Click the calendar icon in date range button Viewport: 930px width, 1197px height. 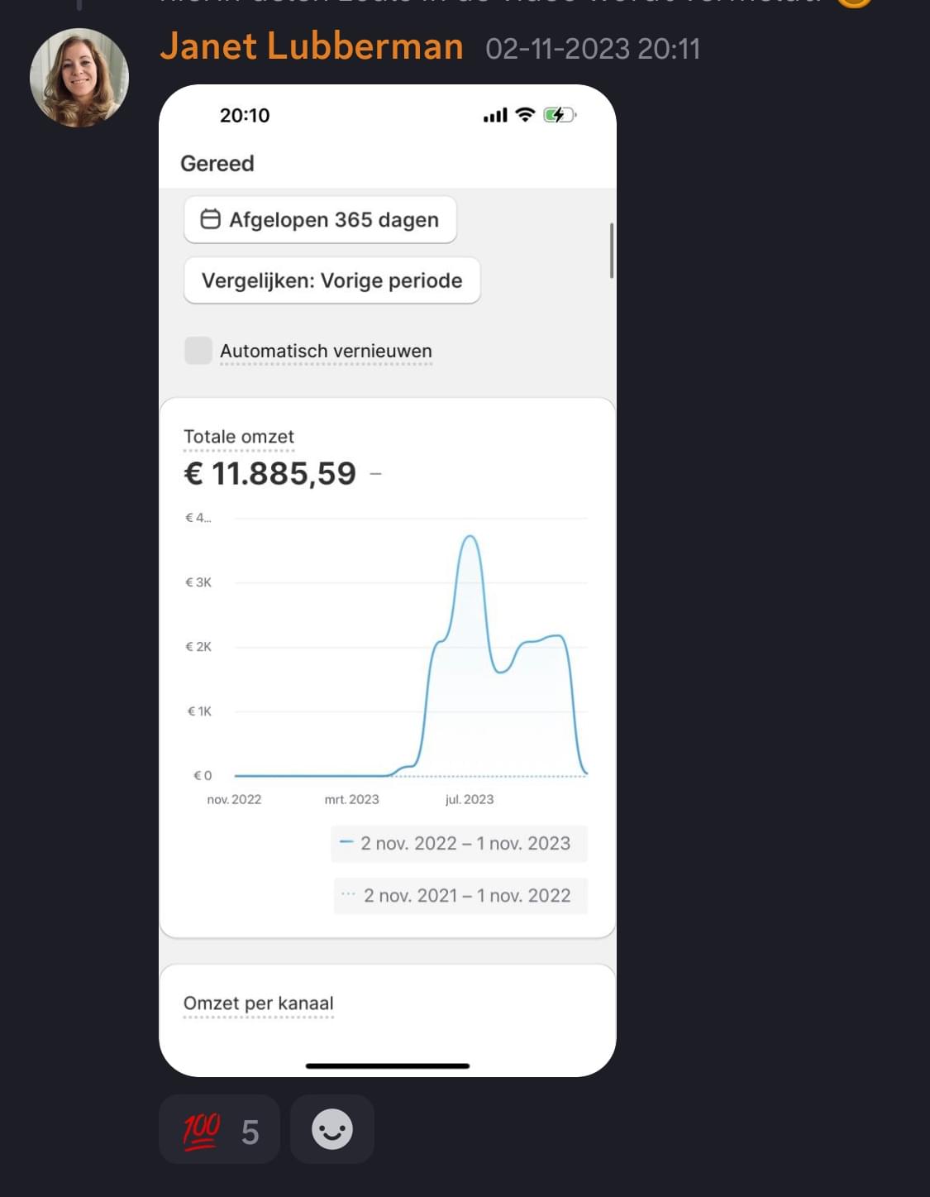211,219
